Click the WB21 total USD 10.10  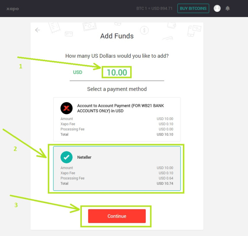(165, 134)
